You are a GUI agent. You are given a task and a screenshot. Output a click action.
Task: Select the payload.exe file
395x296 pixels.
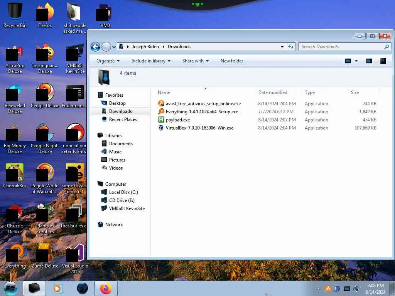[x=174, y=119]
